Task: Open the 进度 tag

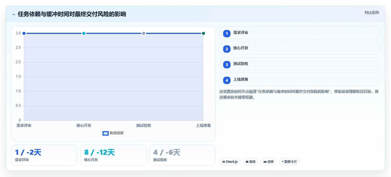Action: point(268,162)
